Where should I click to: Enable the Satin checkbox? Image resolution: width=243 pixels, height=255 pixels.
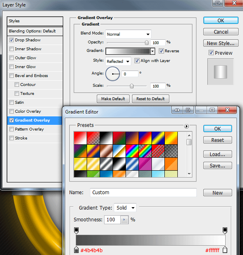click(x=11, y=103)
